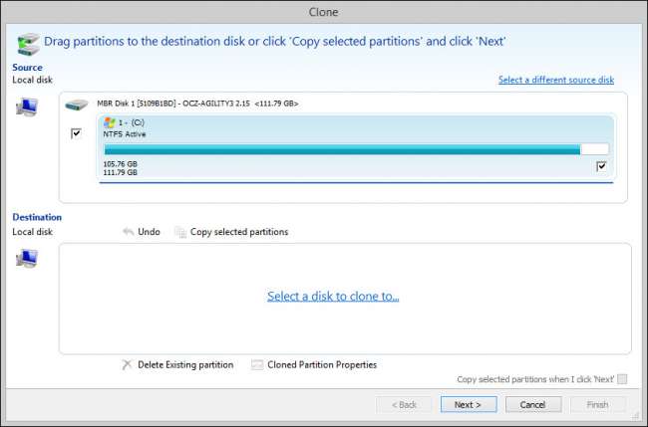648x427 pixels.
Task: Click the Destination local disk computer icon
Action: (x=27, y=259)
